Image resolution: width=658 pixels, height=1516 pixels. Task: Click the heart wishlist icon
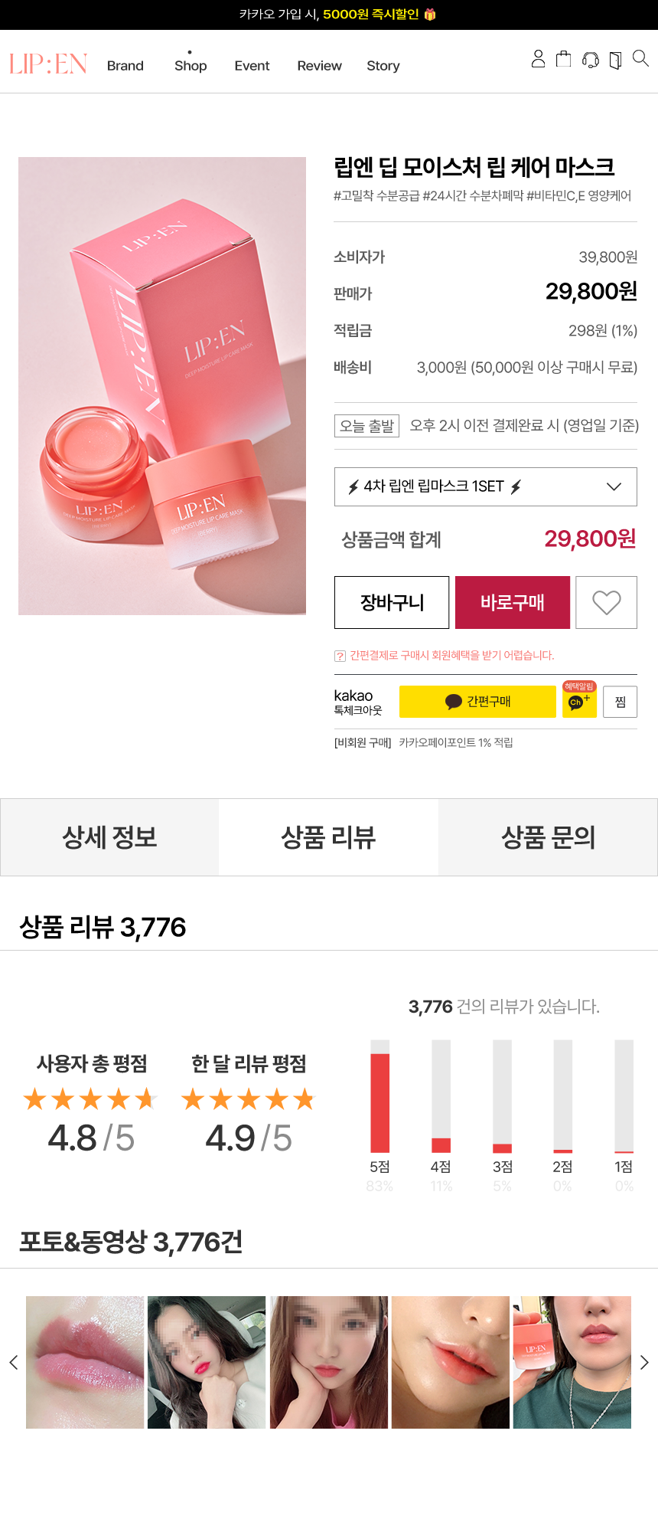pos(606,603)
